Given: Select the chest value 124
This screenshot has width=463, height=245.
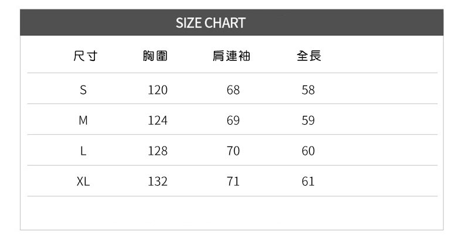Looking at the screenshot, I should (x=158, y=121).
